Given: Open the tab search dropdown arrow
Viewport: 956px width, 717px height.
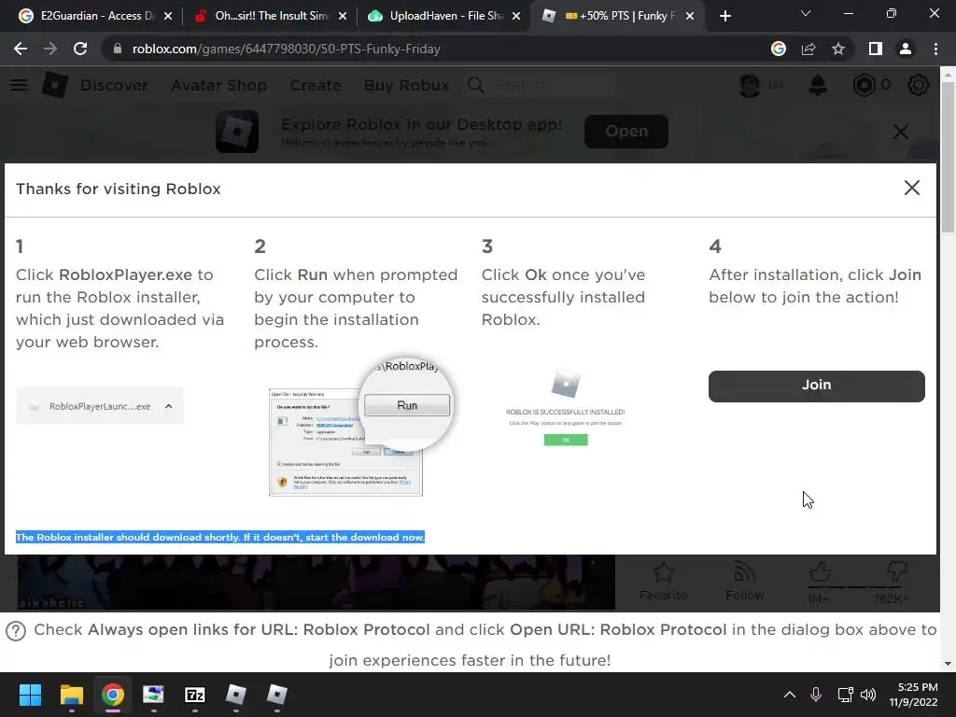Looking at the screenshot, I should click(806, 13).
